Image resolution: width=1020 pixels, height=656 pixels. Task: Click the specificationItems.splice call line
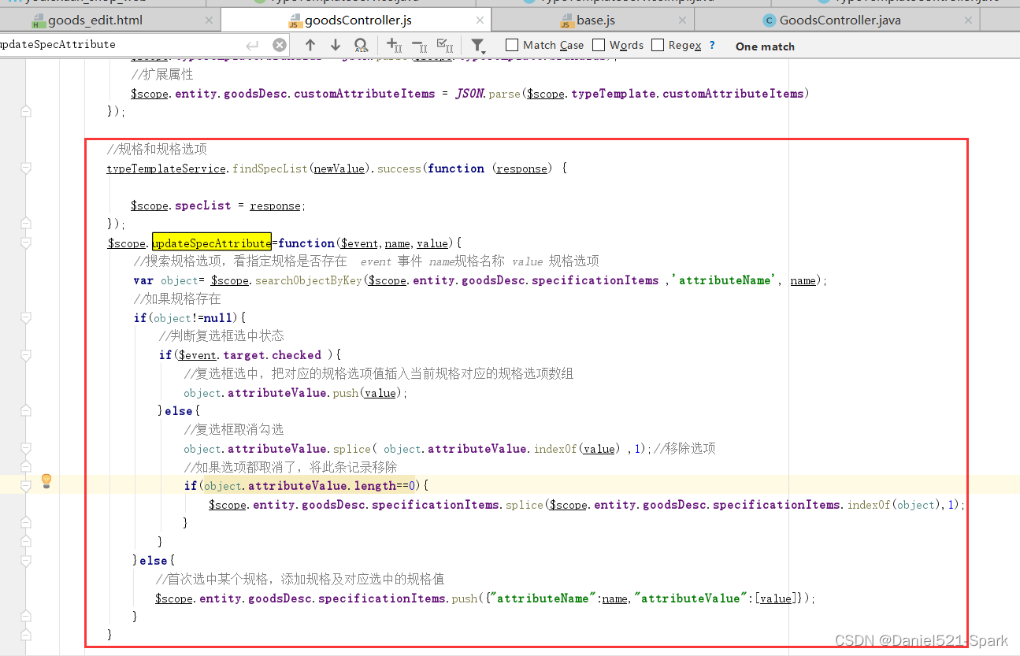tap(587, 505)
